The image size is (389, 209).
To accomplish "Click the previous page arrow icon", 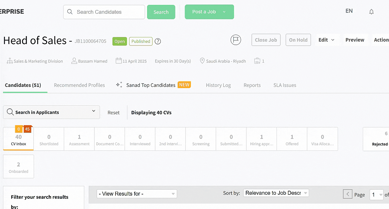I will point(347,194).
